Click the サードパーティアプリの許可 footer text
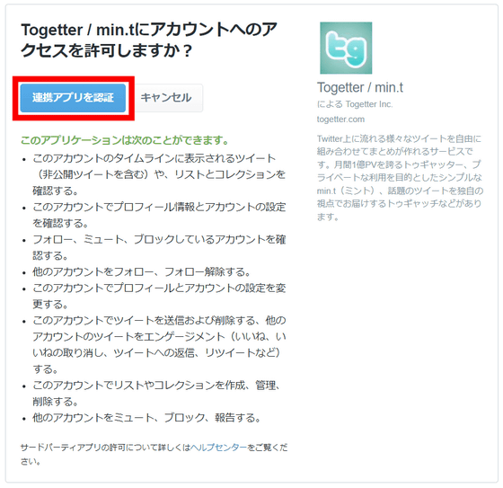The height and width of the screenshot is (488, 503). click(154, 454)
